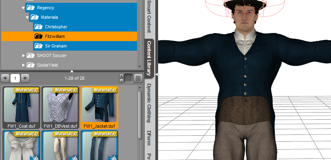
Task: Collapse the Regency folder
Action: coord(23,8)
